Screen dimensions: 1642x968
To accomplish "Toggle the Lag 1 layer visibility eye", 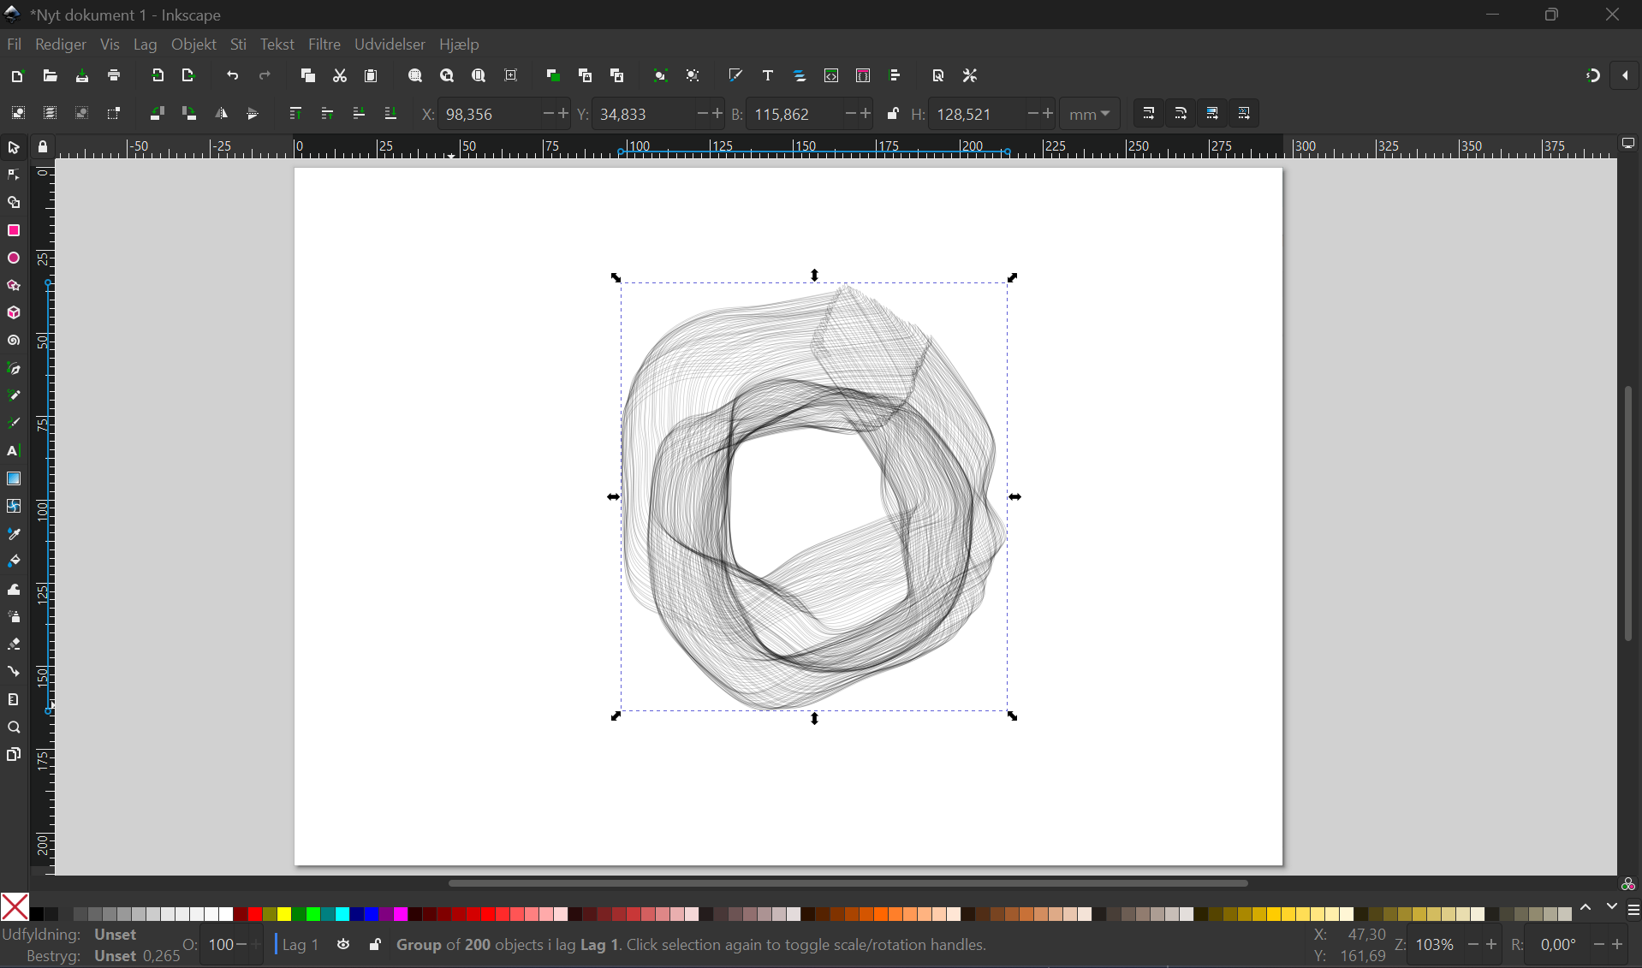I will 343,945.
